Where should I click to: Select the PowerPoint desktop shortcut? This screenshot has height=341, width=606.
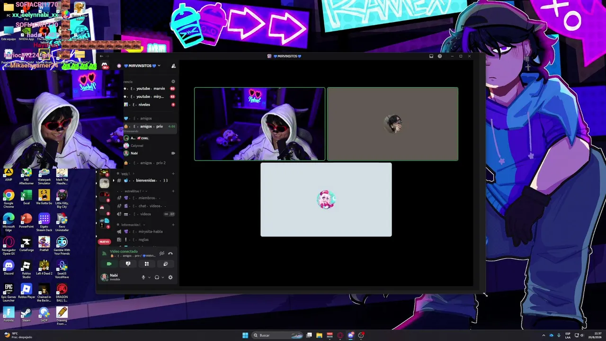[x=27, y=221]
